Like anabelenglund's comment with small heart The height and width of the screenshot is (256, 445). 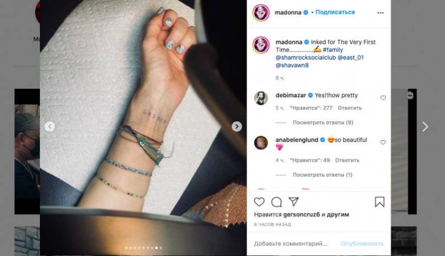(383, 142)
